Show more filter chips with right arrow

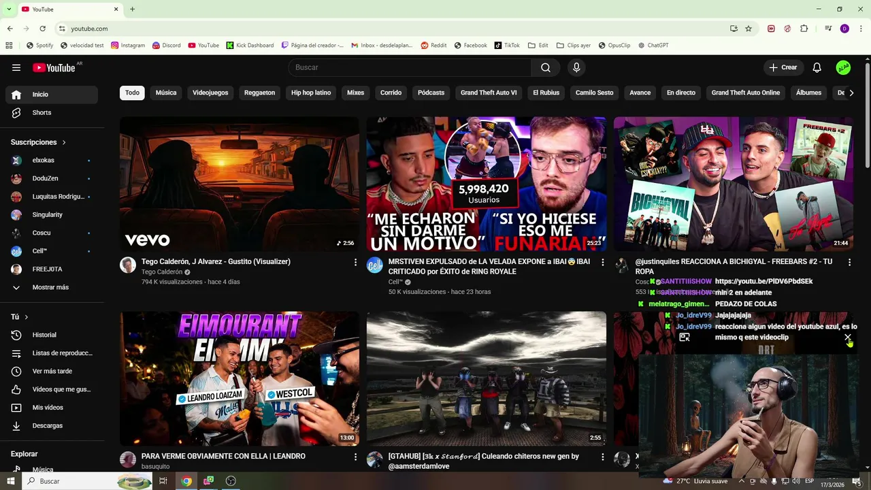pyautogui.click(x=851, y=93)
